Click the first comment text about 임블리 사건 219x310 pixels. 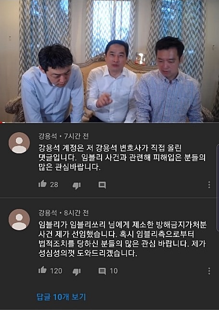122,157
